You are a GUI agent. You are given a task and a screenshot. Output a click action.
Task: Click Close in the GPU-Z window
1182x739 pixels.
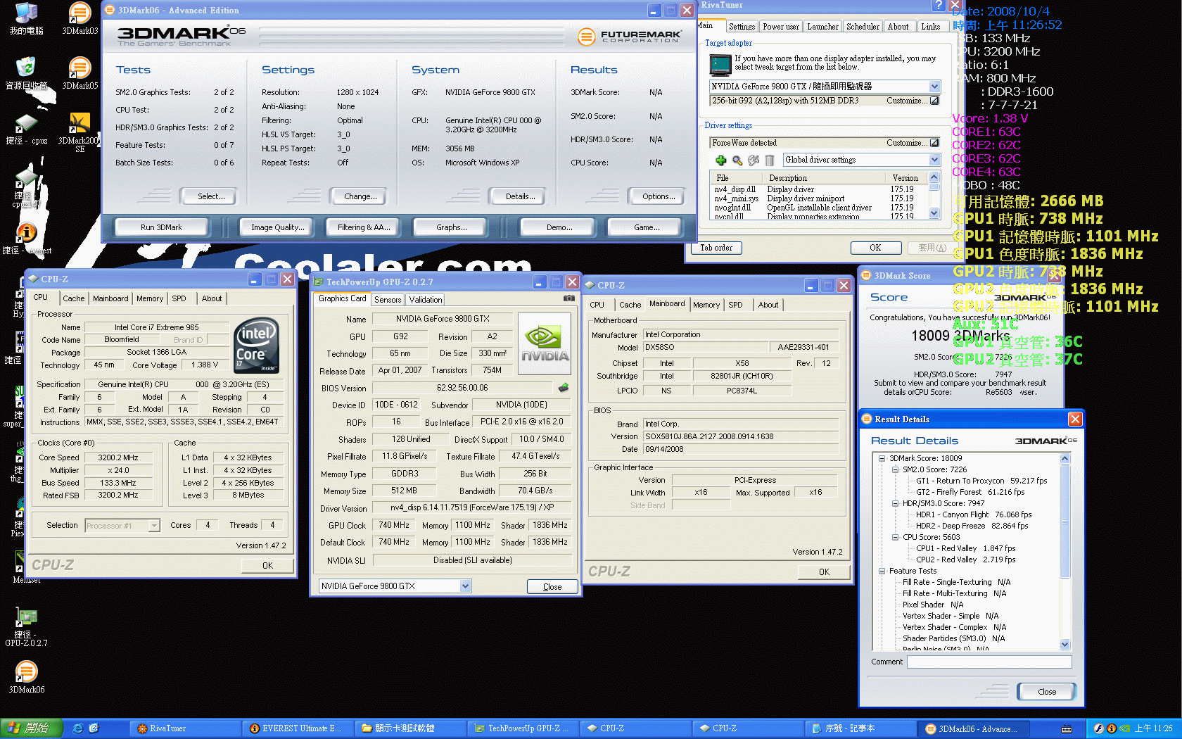tap(552, 586)
